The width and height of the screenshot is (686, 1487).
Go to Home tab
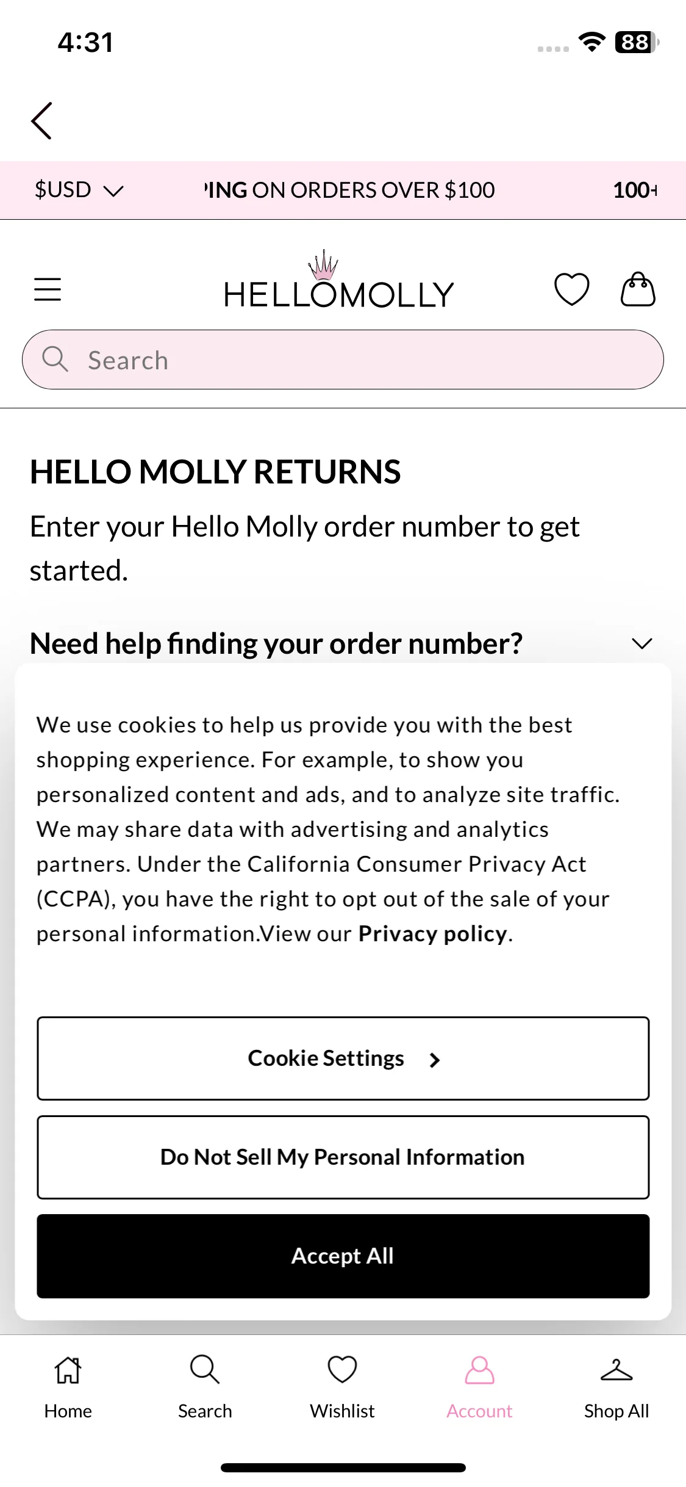point(68,1387)
